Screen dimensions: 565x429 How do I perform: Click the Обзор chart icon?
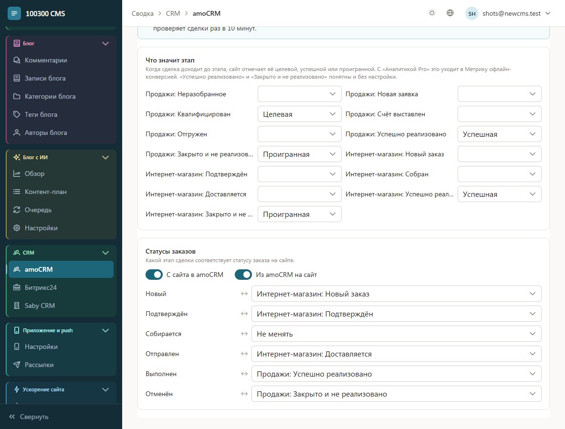[x=17, y=174]
